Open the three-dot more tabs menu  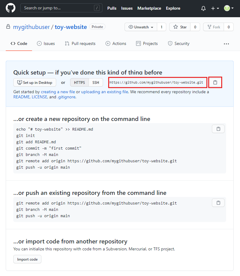pyautogui.click(x=226, y=44)
